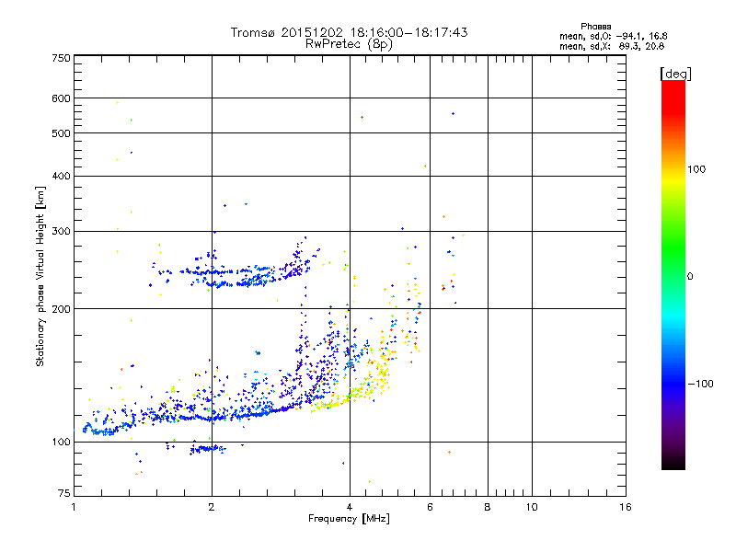Click the "500" height axis label
Image resolution: width=736 pixels, height=552 pixels.
61,133
